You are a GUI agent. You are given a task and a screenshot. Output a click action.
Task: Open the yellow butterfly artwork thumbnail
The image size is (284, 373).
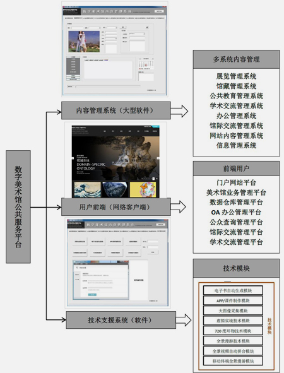coord(143,189)
